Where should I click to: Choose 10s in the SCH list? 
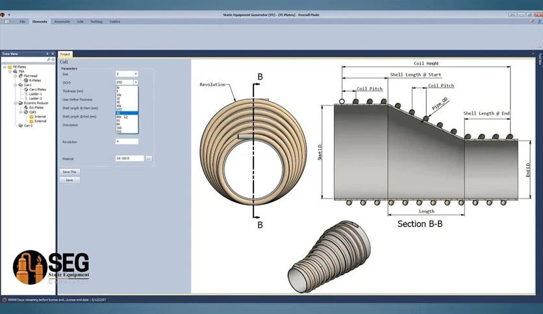(127, 95)
